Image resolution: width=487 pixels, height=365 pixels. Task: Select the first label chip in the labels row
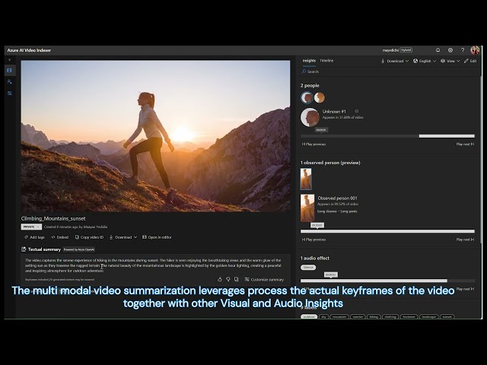click(309, 316)
